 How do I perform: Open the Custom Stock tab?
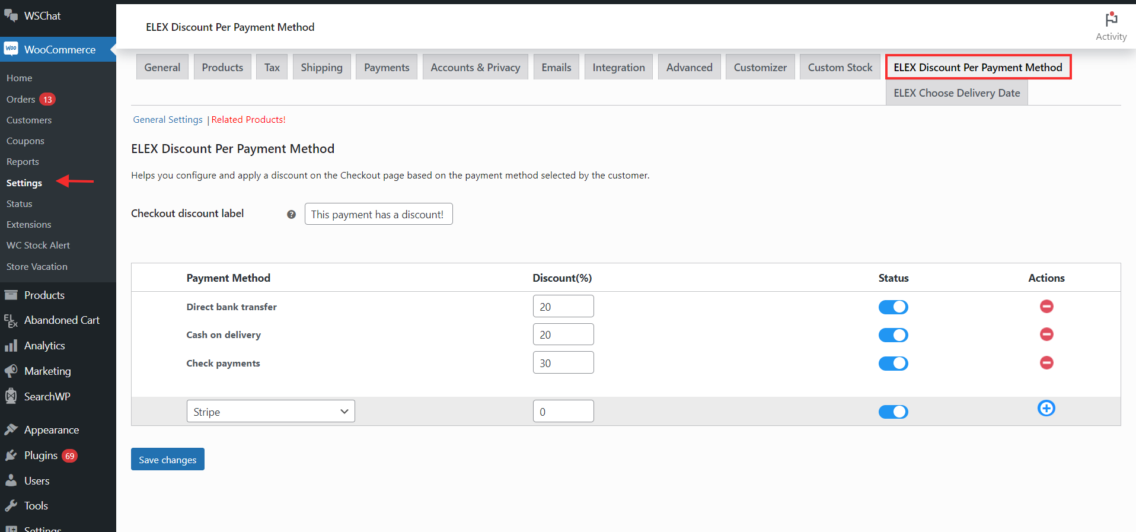click(840, 67)
